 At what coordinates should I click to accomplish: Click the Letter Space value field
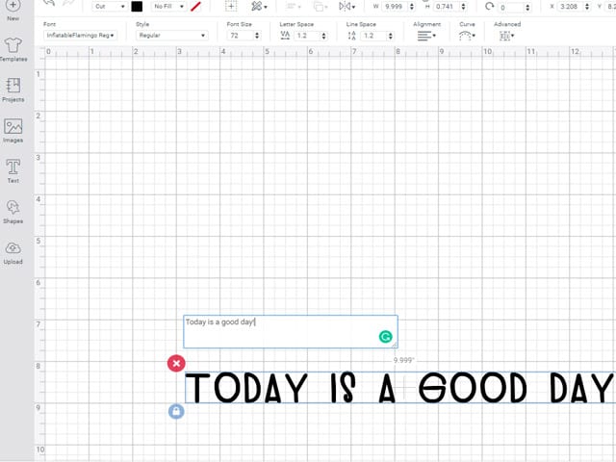tap(308, 36)
